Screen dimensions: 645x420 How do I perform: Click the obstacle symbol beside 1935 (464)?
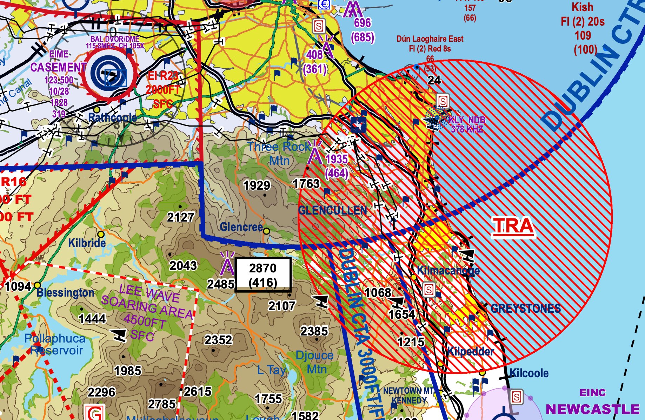315,153
